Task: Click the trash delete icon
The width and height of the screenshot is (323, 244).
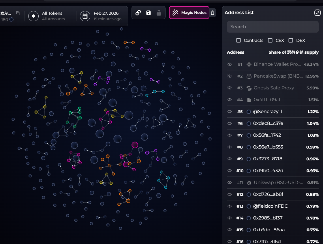Action: [213, 13]
